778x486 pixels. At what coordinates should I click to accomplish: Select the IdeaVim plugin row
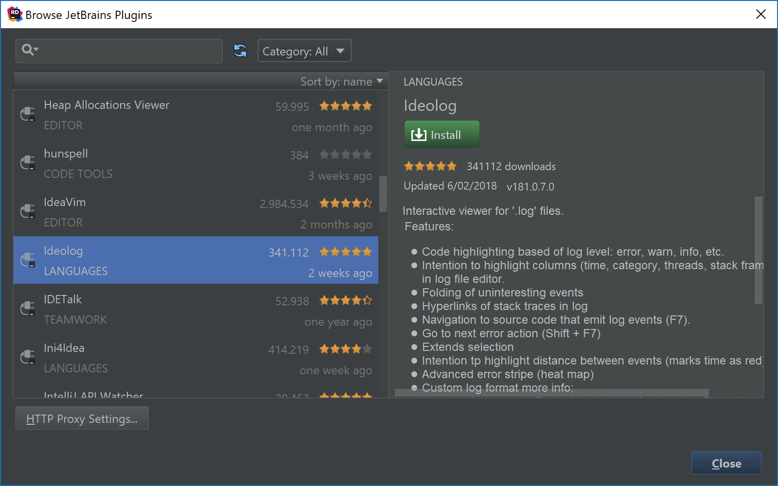click(x=196, y=212)
